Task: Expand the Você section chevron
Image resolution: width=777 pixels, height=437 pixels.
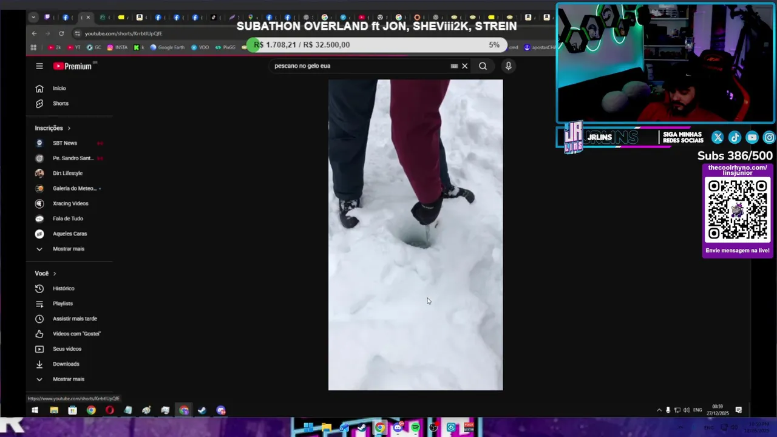Action: pyautogui.click(x=55, y=274)
